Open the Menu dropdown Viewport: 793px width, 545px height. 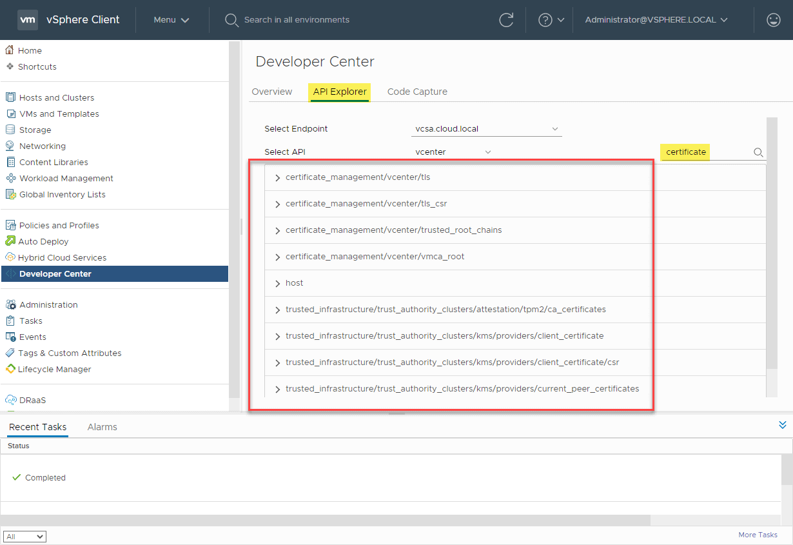171,20
